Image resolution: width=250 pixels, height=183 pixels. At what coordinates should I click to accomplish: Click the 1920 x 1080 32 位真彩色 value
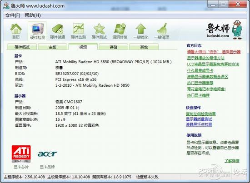77,125
